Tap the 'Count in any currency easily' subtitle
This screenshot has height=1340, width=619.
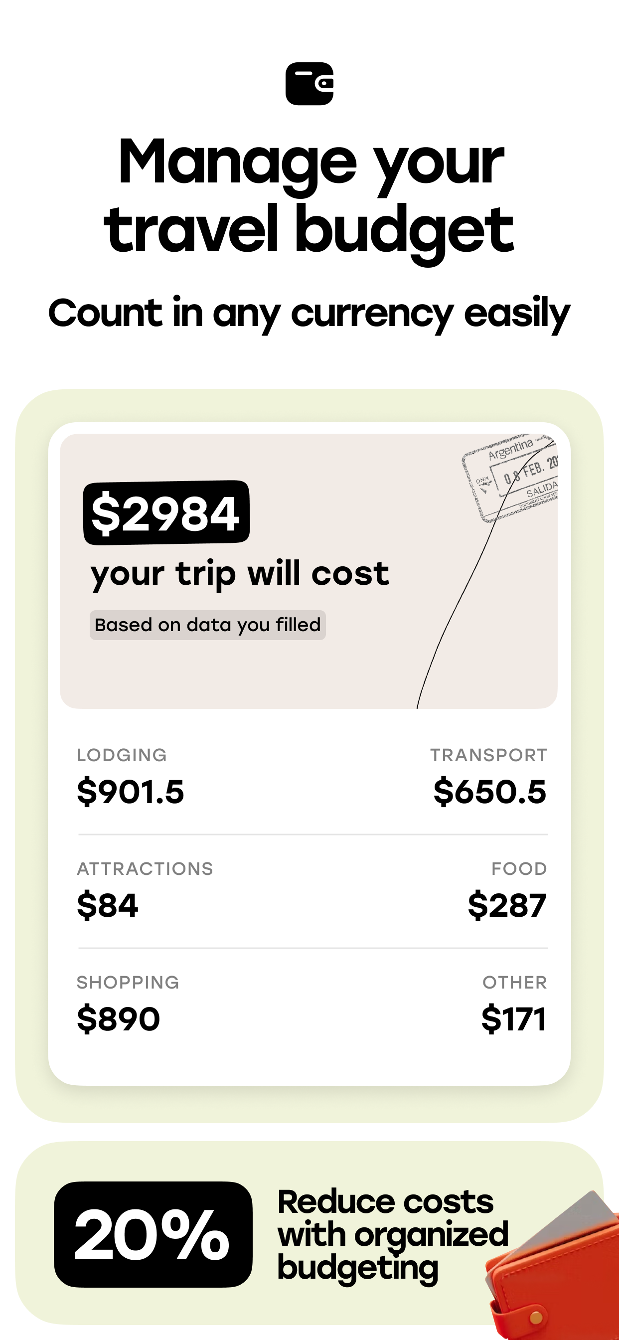coord(309,314)
